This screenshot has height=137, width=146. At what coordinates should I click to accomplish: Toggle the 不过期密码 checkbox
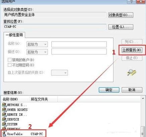10,65
